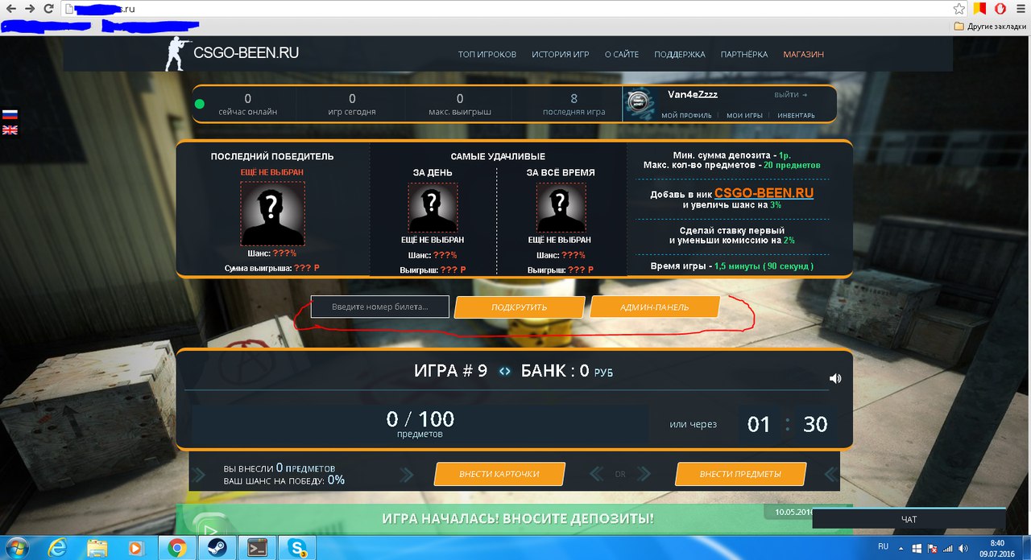Click the ВНЕСТИ ПРЕДМЕТЫ button

pos(739,474)
